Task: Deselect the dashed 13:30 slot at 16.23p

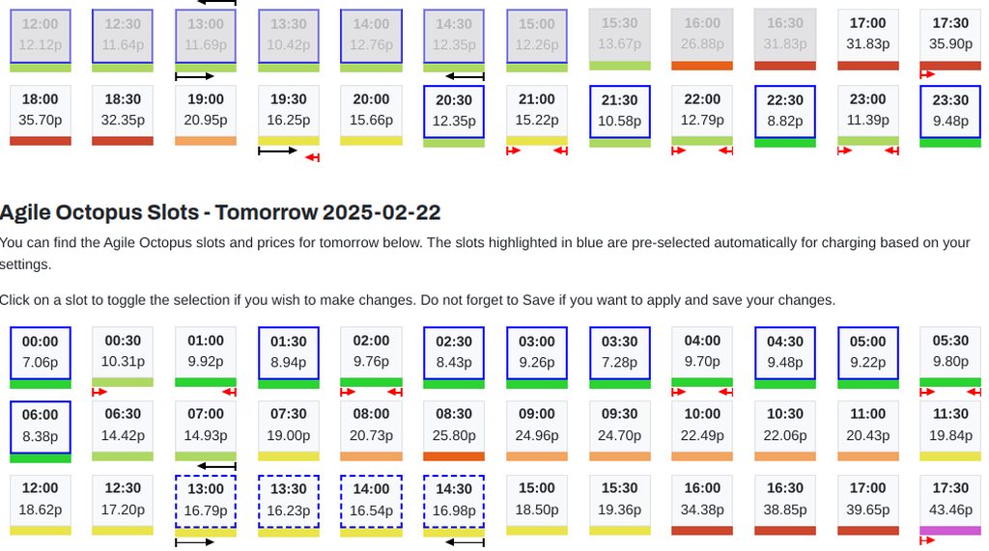Action: (289, 500)
